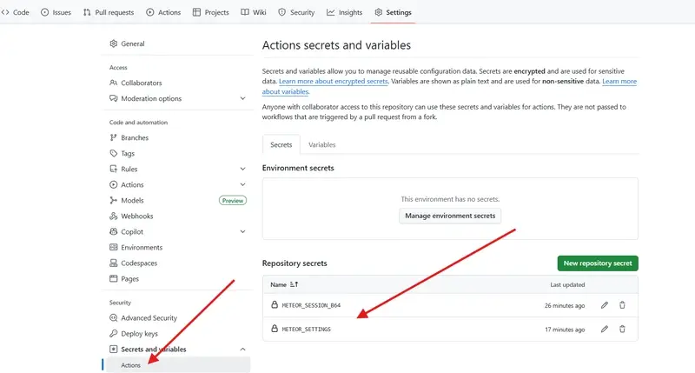This screenshot has height=373, width=695.
Task: Open Learn more about encrypted secrets link
Action: coord(334,81)
